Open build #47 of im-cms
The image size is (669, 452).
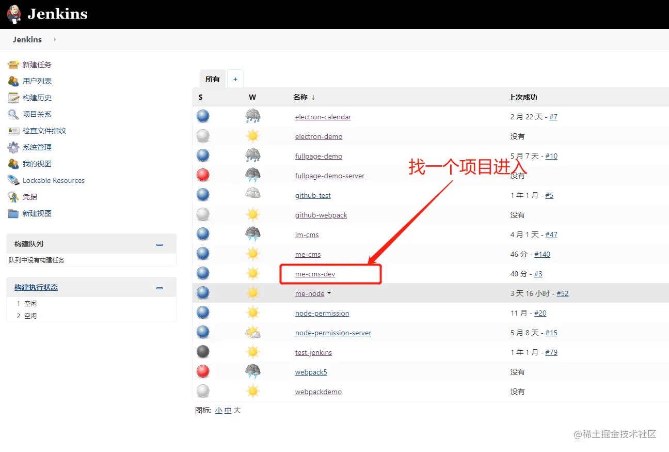pos(551,235)
